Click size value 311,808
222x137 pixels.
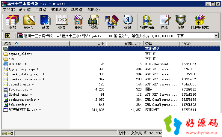[98, 110]
